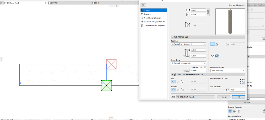Open the Top Link story dropdown
265x120 pixels.
point(188,44)
